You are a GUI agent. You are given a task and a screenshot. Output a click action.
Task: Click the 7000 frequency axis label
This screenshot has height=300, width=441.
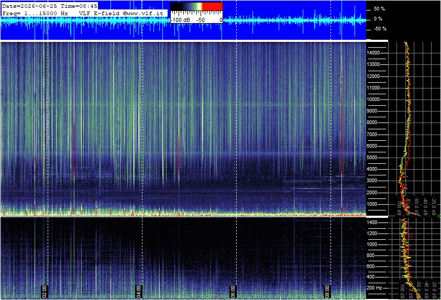pyautogui.click(x=372, y=135)
